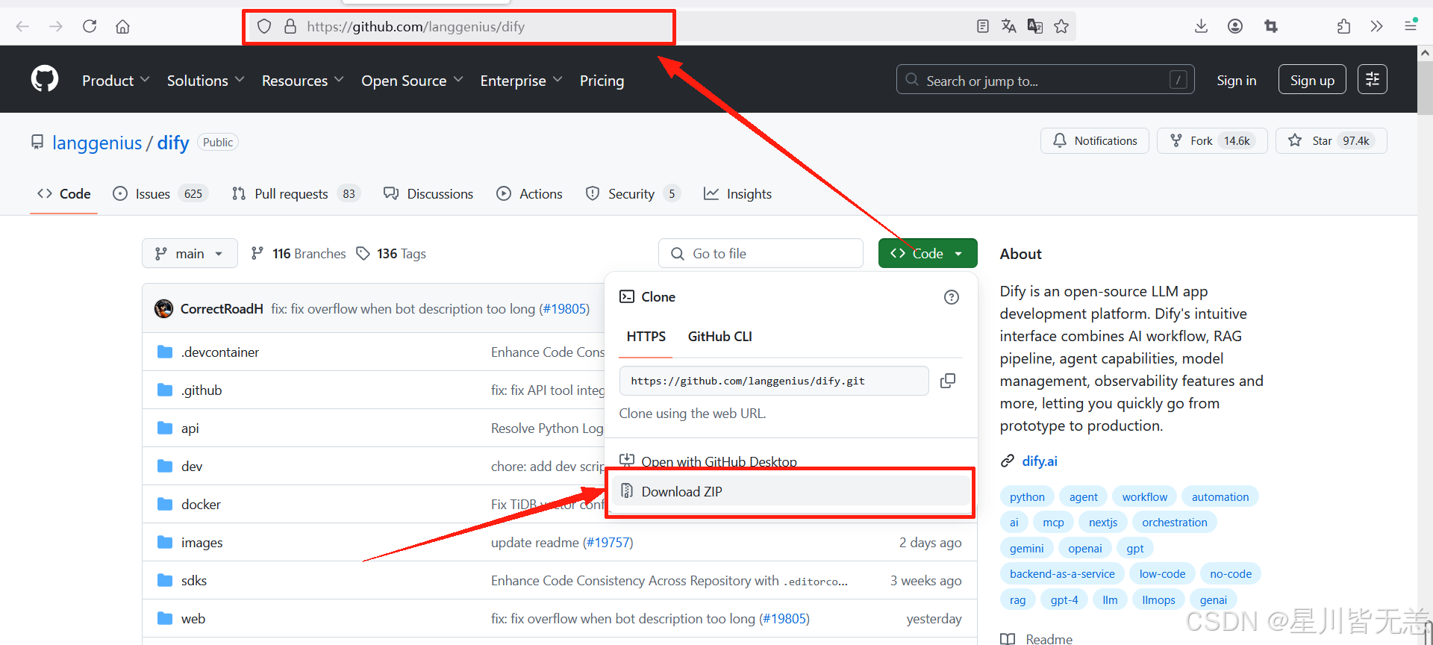Viewport: 1433px width, 645px height.
Task: Go to browser home page icon
Action: click(x=122, y=26)
